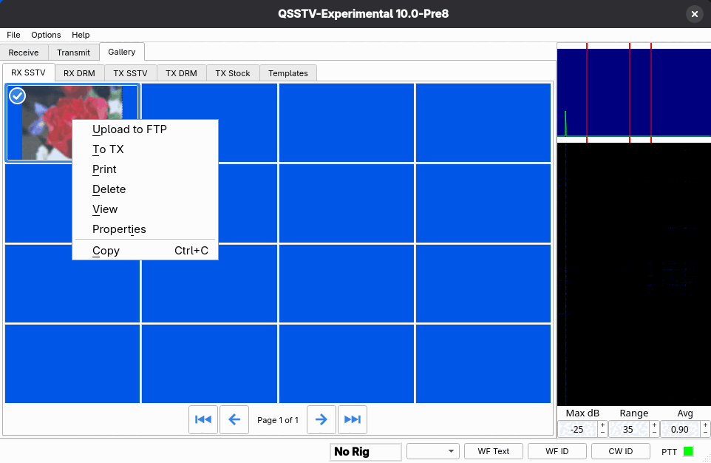Choose Delete from context menu

(145, 189)
